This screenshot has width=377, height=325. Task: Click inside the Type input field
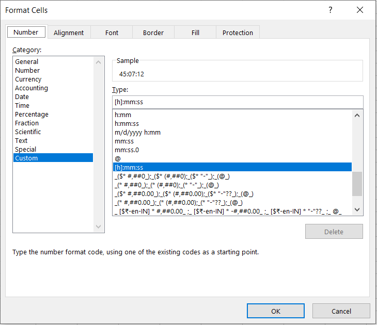(237, 102)
